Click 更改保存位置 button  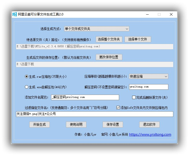pyautogui.click(x=109, y=57)
